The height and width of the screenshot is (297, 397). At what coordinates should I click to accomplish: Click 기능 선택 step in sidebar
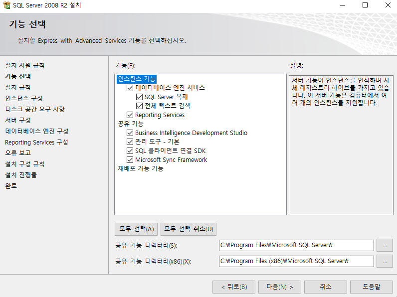(18, 76)
